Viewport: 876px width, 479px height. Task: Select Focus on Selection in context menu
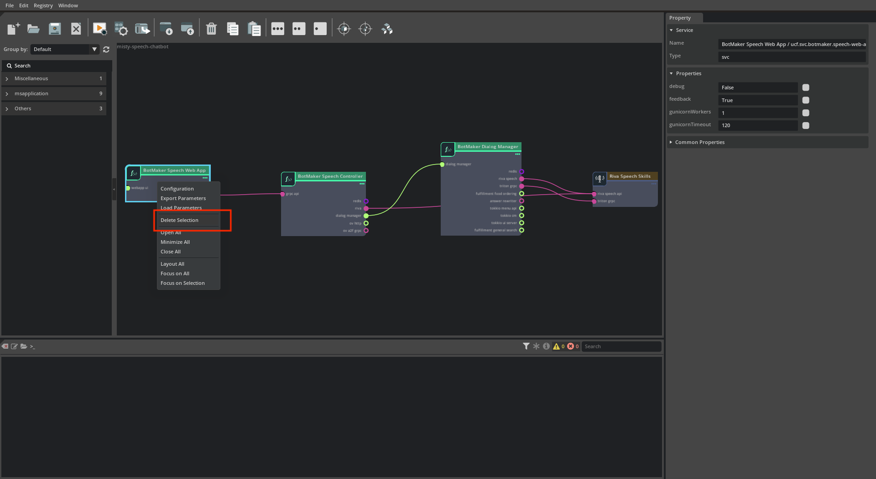[188, 283]
